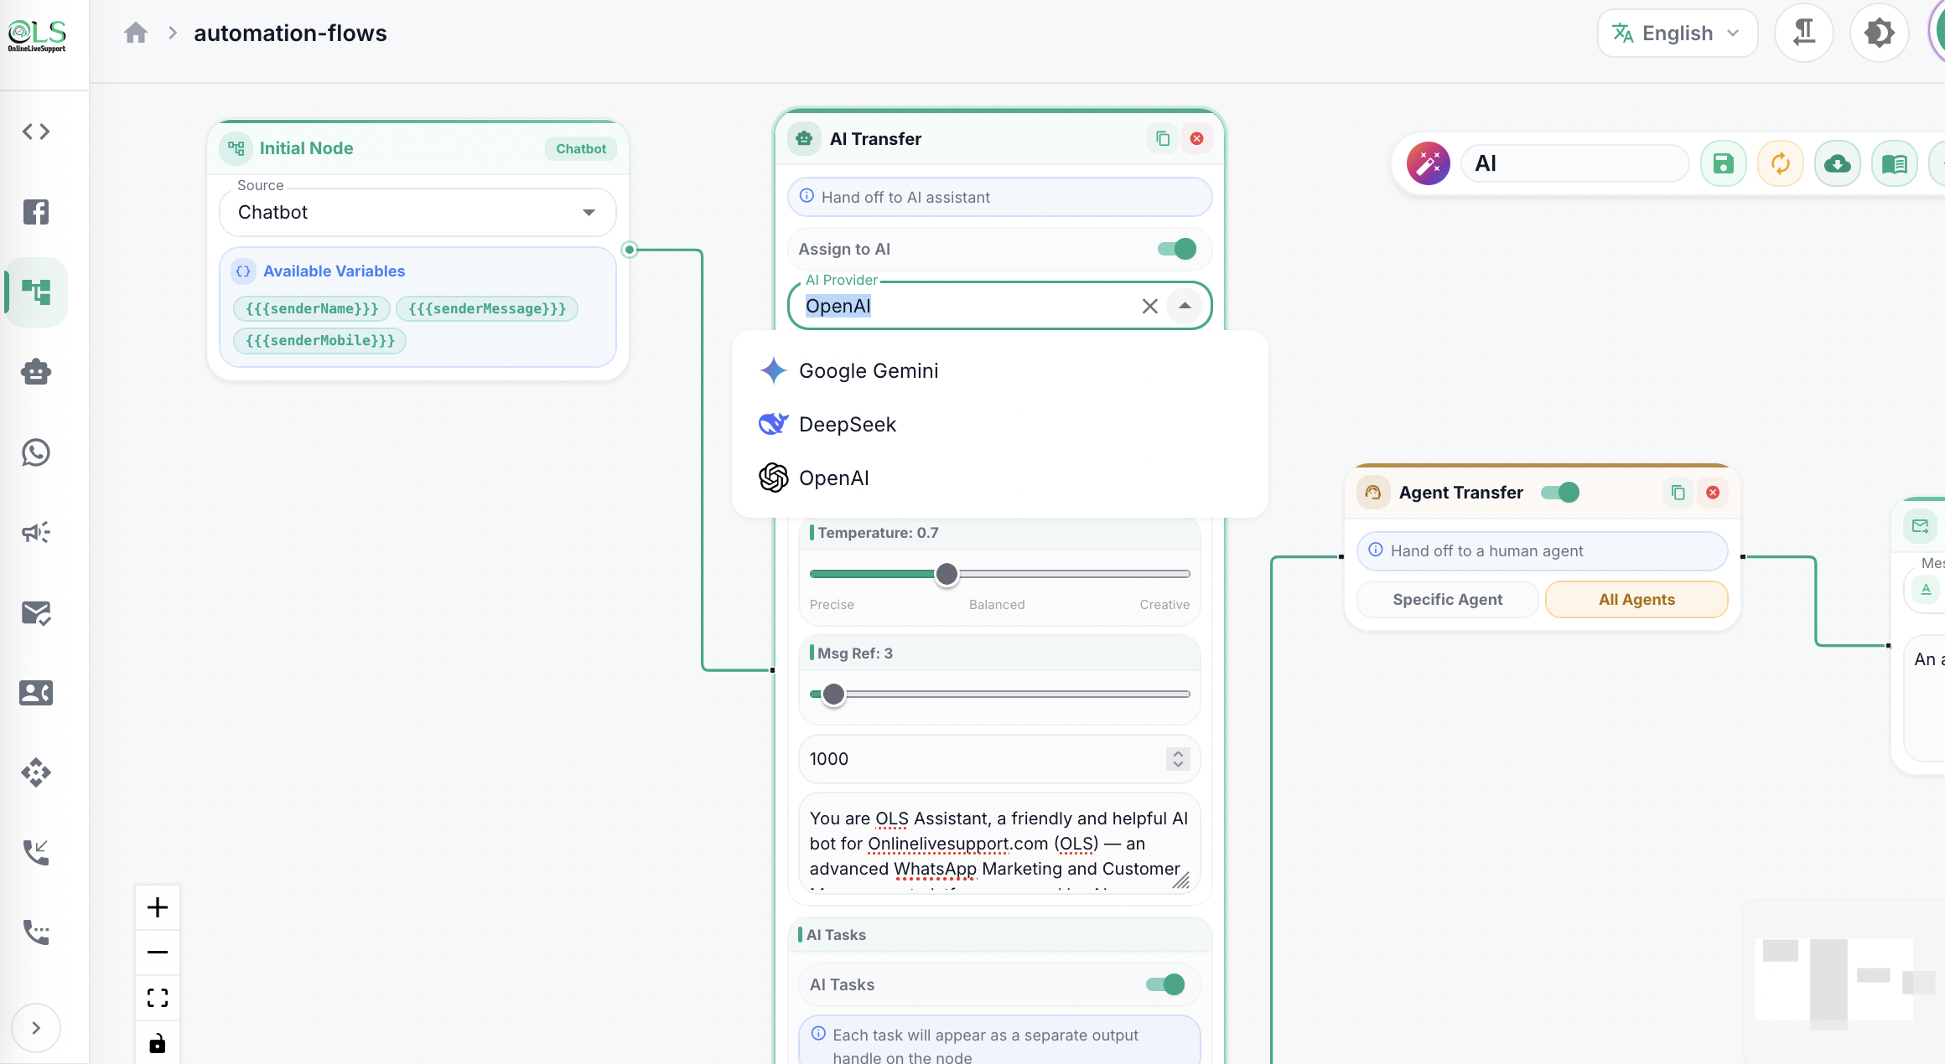Clear the AI Provider selection
This screenshot has width=1945, height=1064.
(x=1149, y=306)
